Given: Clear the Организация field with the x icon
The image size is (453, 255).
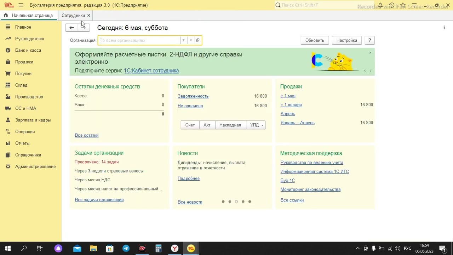Looking at the screenshot, I should [190, 40].
